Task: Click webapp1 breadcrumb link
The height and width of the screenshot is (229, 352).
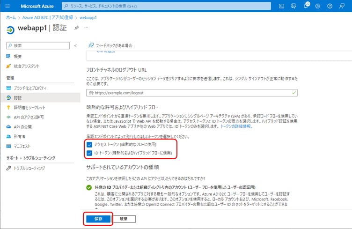Action: [88, 17]
